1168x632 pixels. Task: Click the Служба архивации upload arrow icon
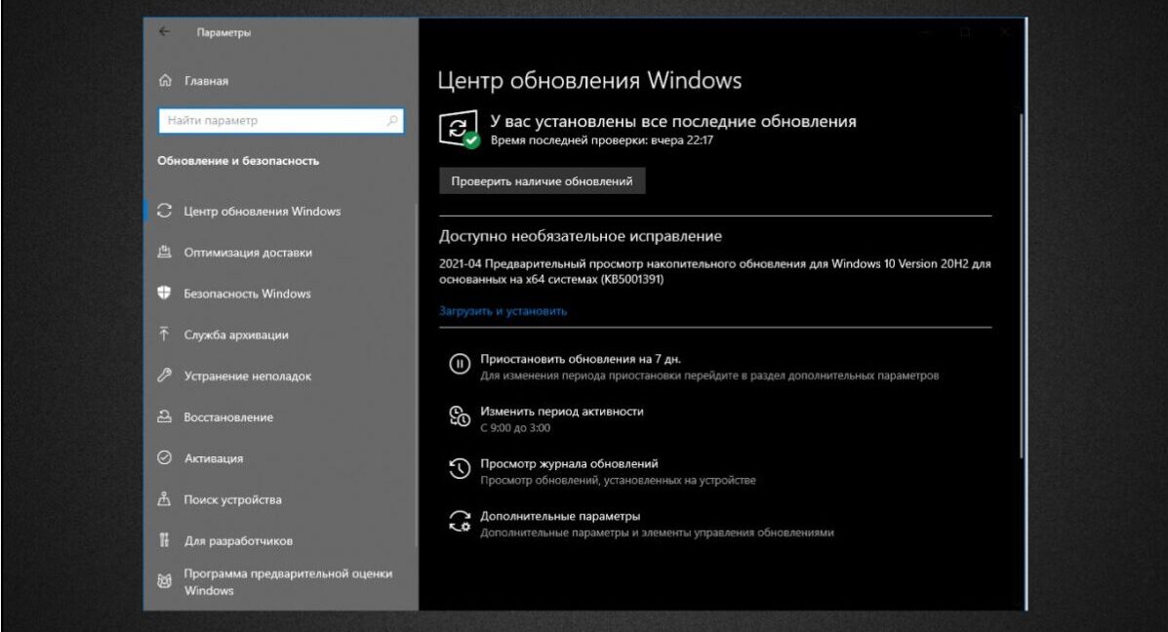pos(165,335)
